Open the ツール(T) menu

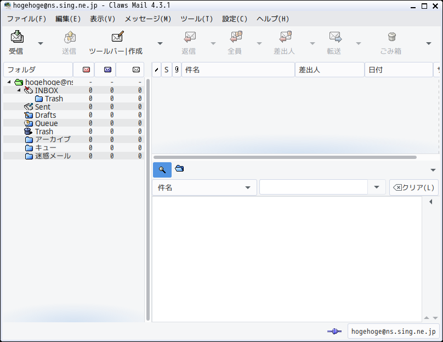pyautogui.click(x=197, y=19)
